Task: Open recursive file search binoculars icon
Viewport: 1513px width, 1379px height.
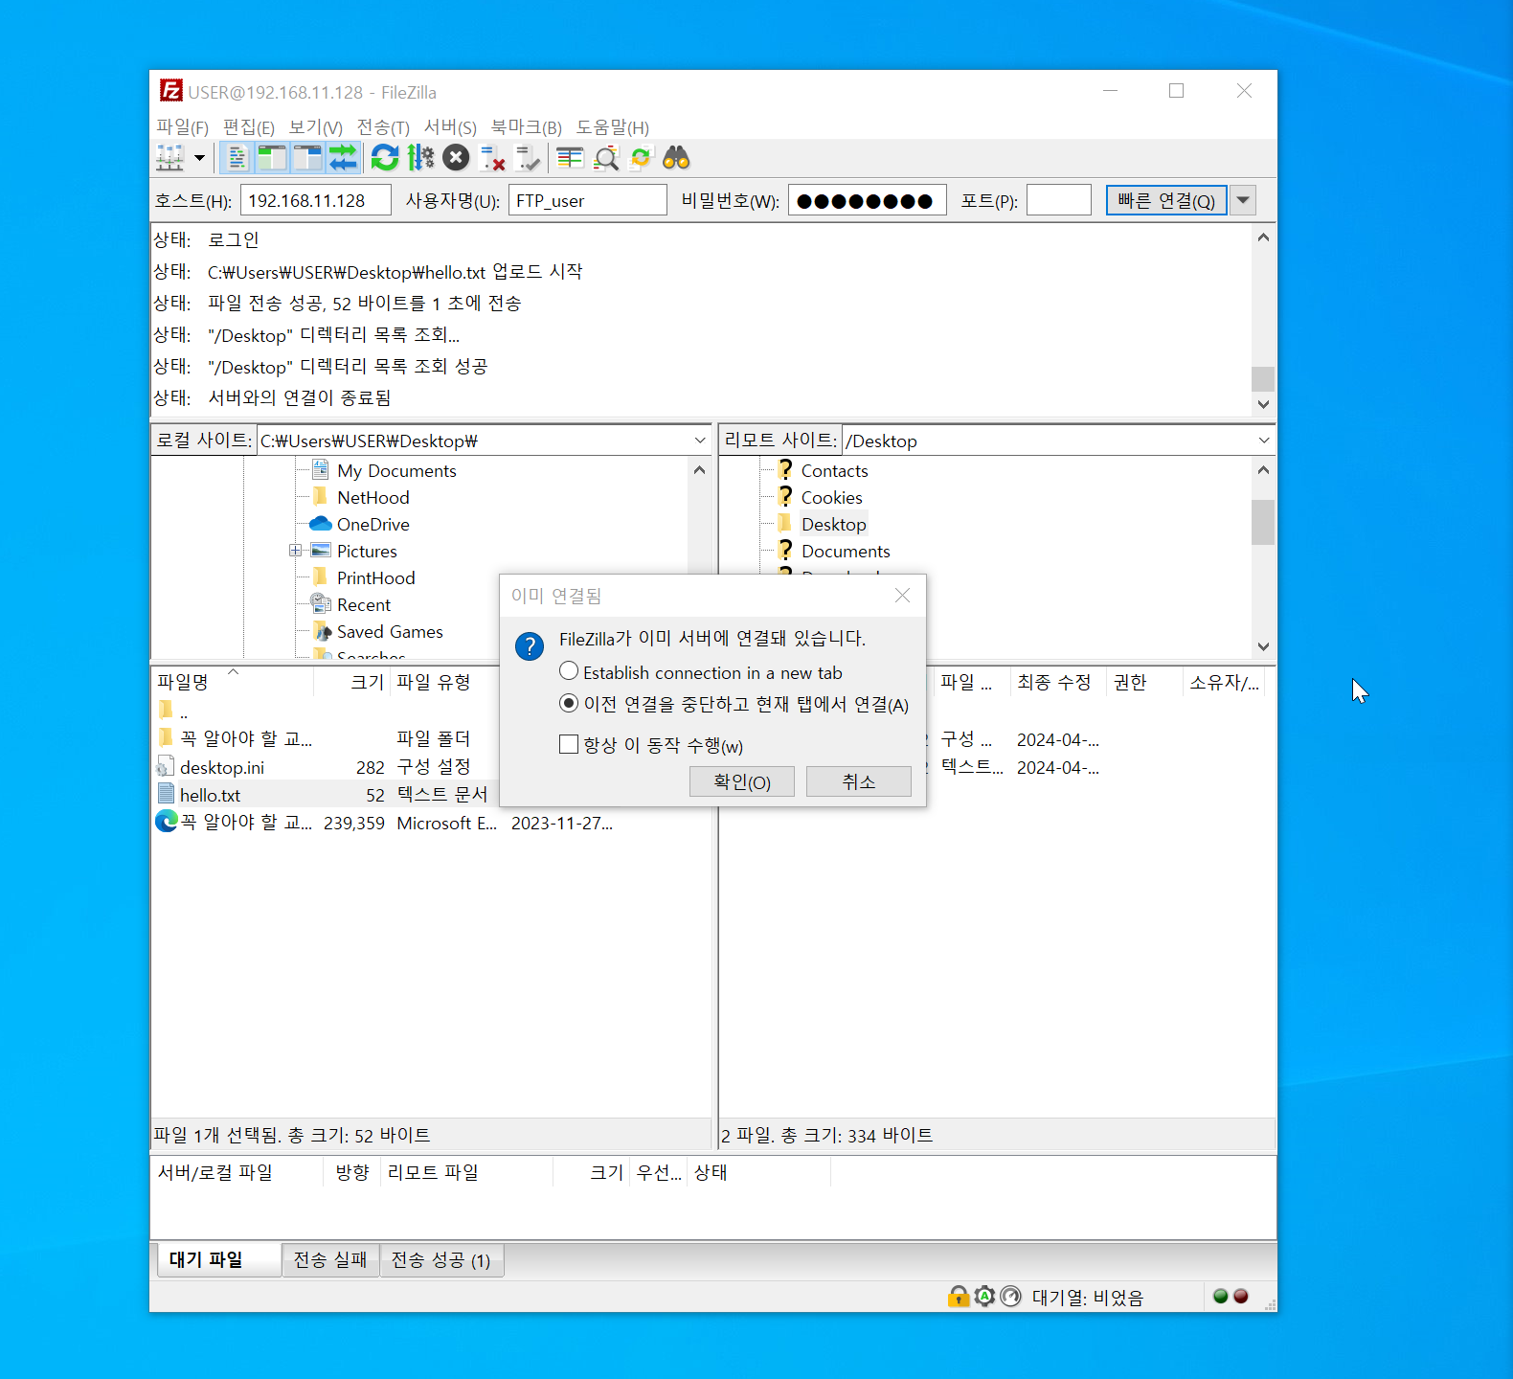Action: [676, 158]
